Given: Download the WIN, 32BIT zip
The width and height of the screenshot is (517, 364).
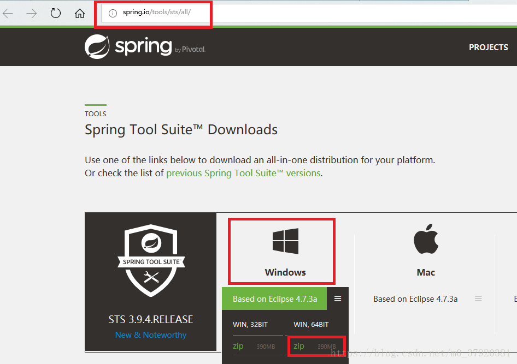Looking at the screenshot, I should click(238, 346).
